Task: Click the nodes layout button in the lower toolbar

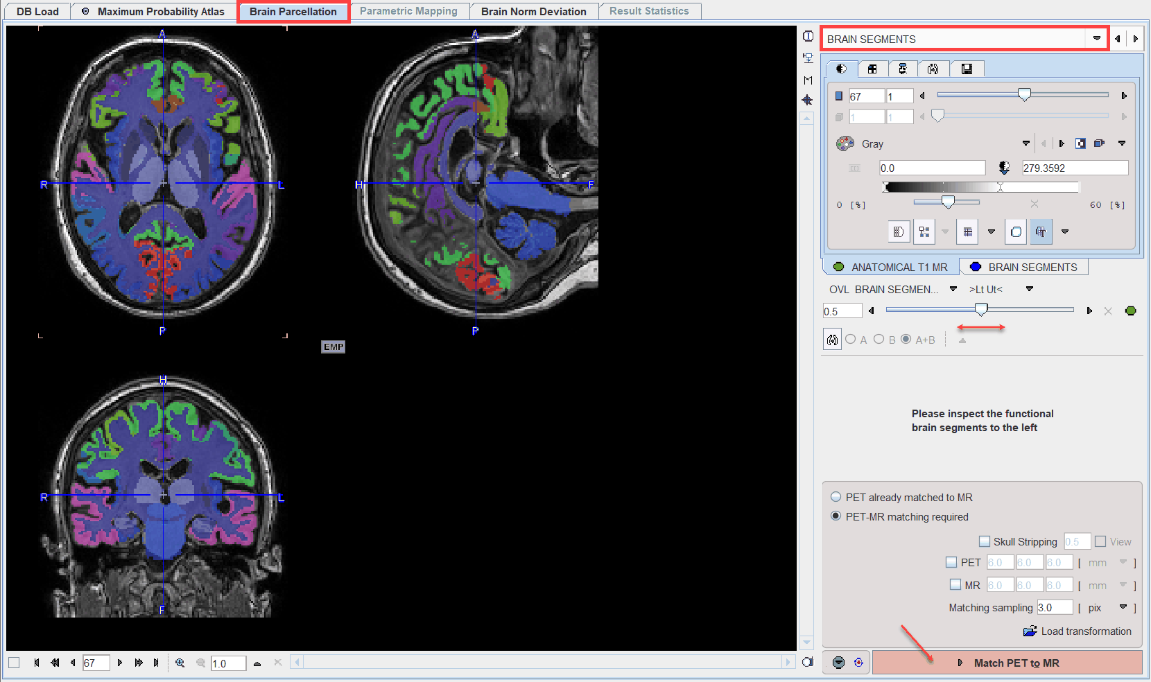Action: click(924, 231)
